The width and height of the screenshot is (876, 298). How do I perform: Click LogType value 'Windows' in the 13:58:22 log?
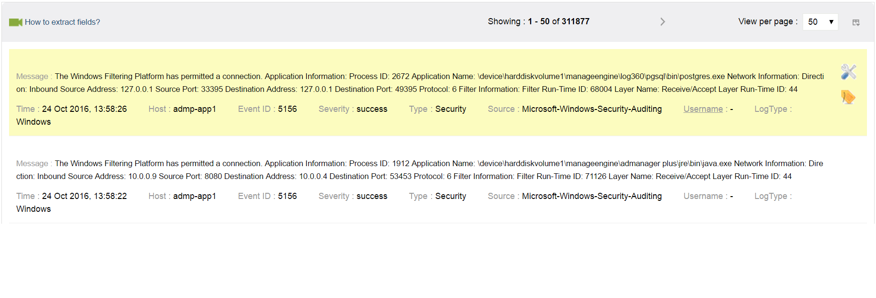pyautogui.click(x=33, y=209)
